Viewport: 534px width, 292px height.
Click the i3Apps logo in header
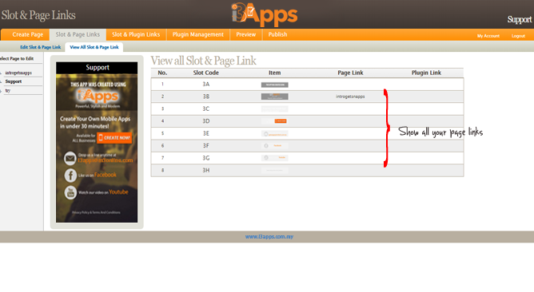click(x=265, y=14)
